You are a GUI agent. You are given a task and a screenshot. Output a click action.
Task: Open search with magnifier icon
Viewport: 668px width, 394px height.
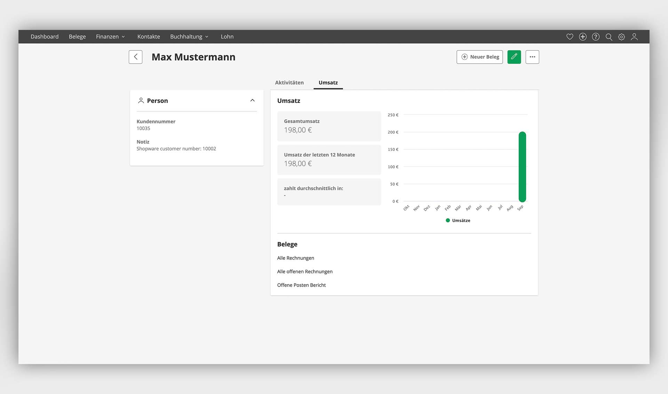609,37
